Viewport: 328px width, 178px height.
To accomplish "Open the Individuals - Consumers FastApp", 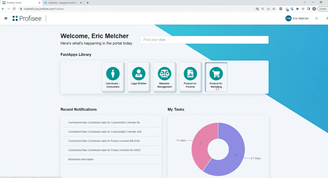I will click(x=113, y=77).
